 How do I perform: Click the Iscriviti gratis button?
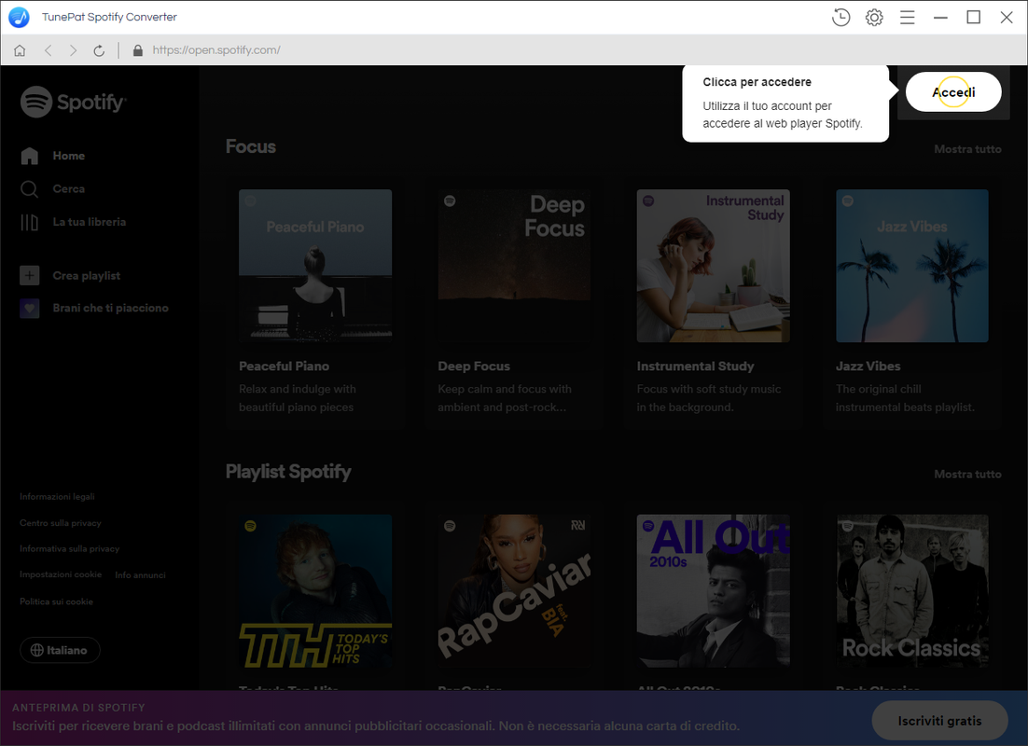(x=939, y=721)
